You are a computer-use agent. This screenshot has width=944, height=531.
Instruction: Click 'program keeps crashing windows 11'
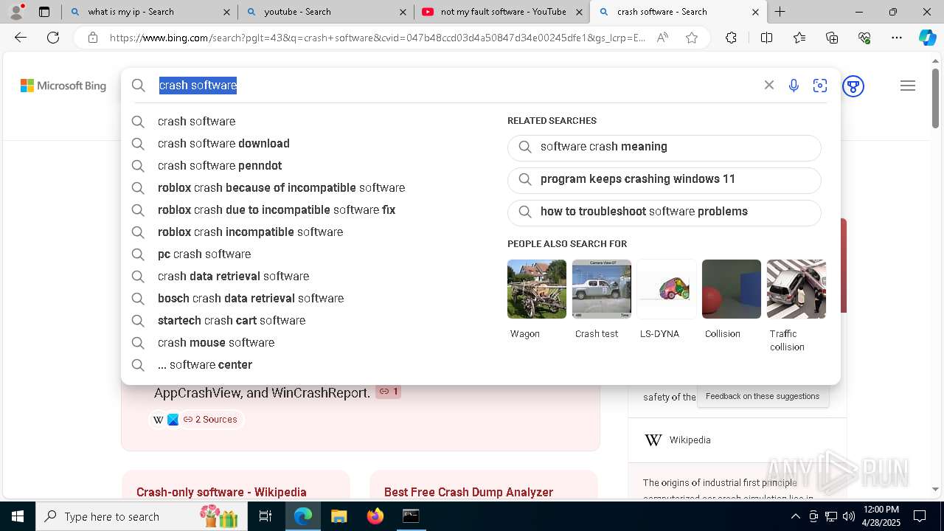(664, 180)
